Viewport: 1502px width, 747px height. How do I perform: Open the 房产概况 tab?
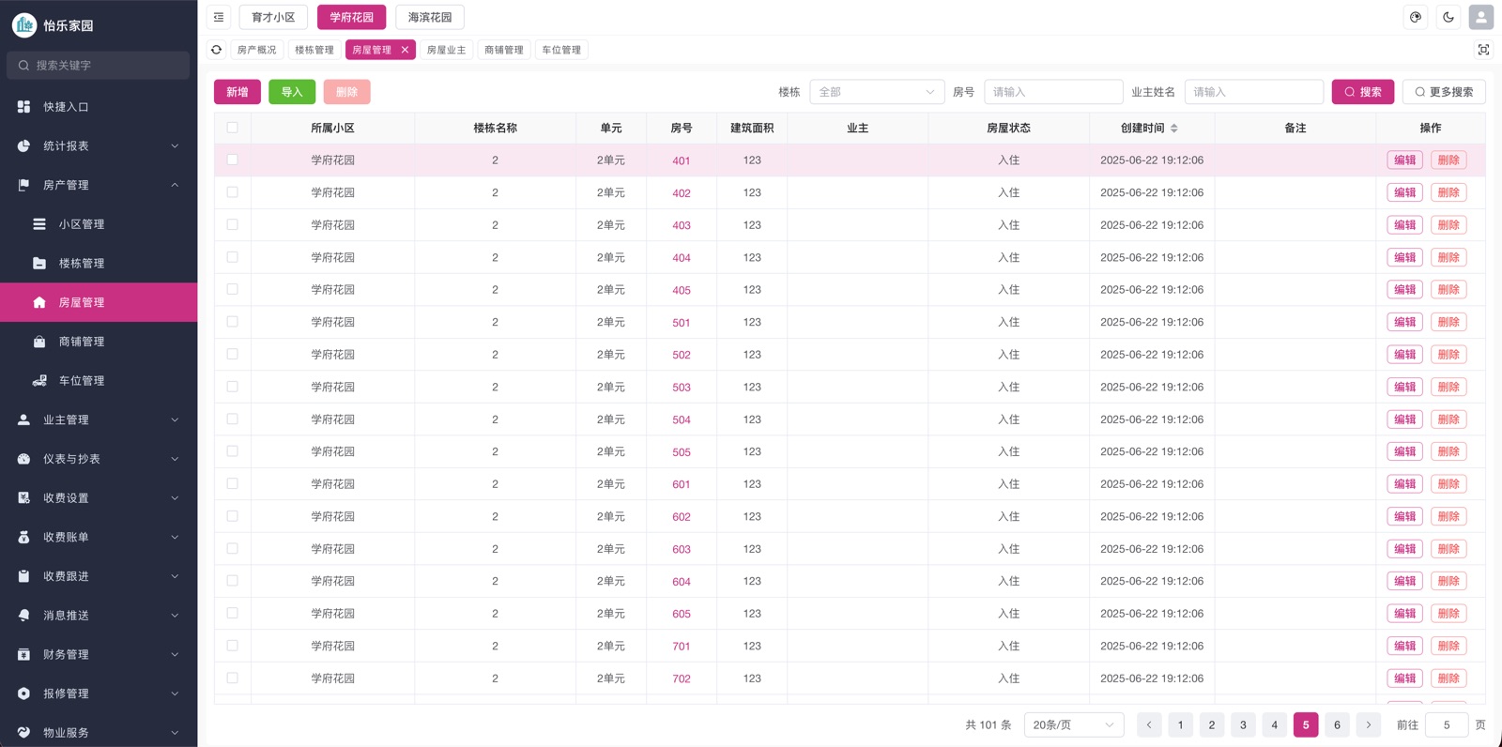click(x=256, y=50)
